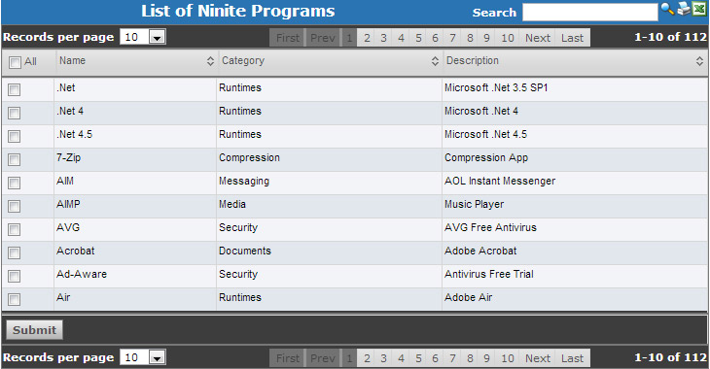The width and height of the screenshot is (710, 369).
Task: Select the AIMP row checkbox
Action: 14,206
